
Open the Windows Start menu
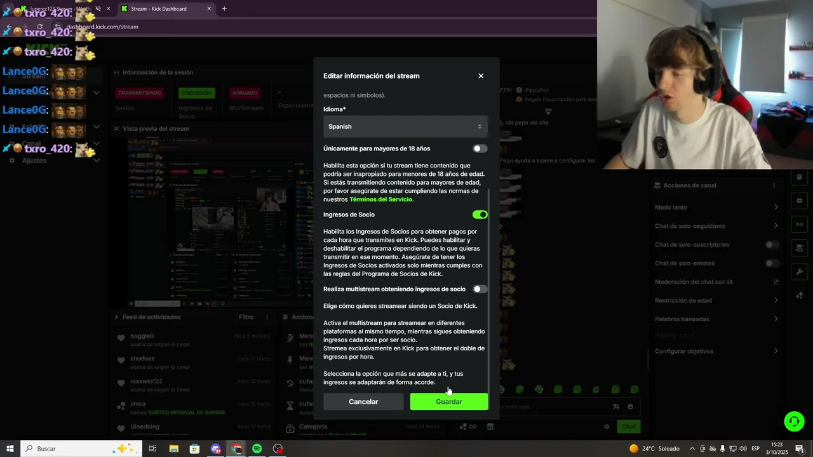10,449
